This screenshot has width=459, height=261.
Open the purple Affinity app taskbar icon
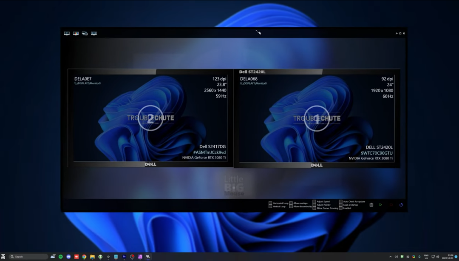(x=140, y=257)
